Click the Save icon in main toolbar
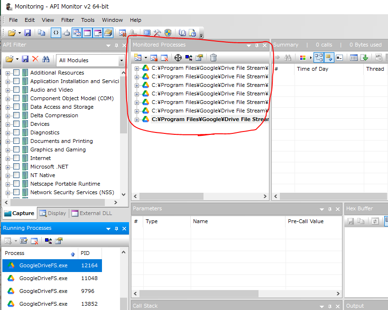The width and height of the screenshot is (388, 310). [27, 33]
